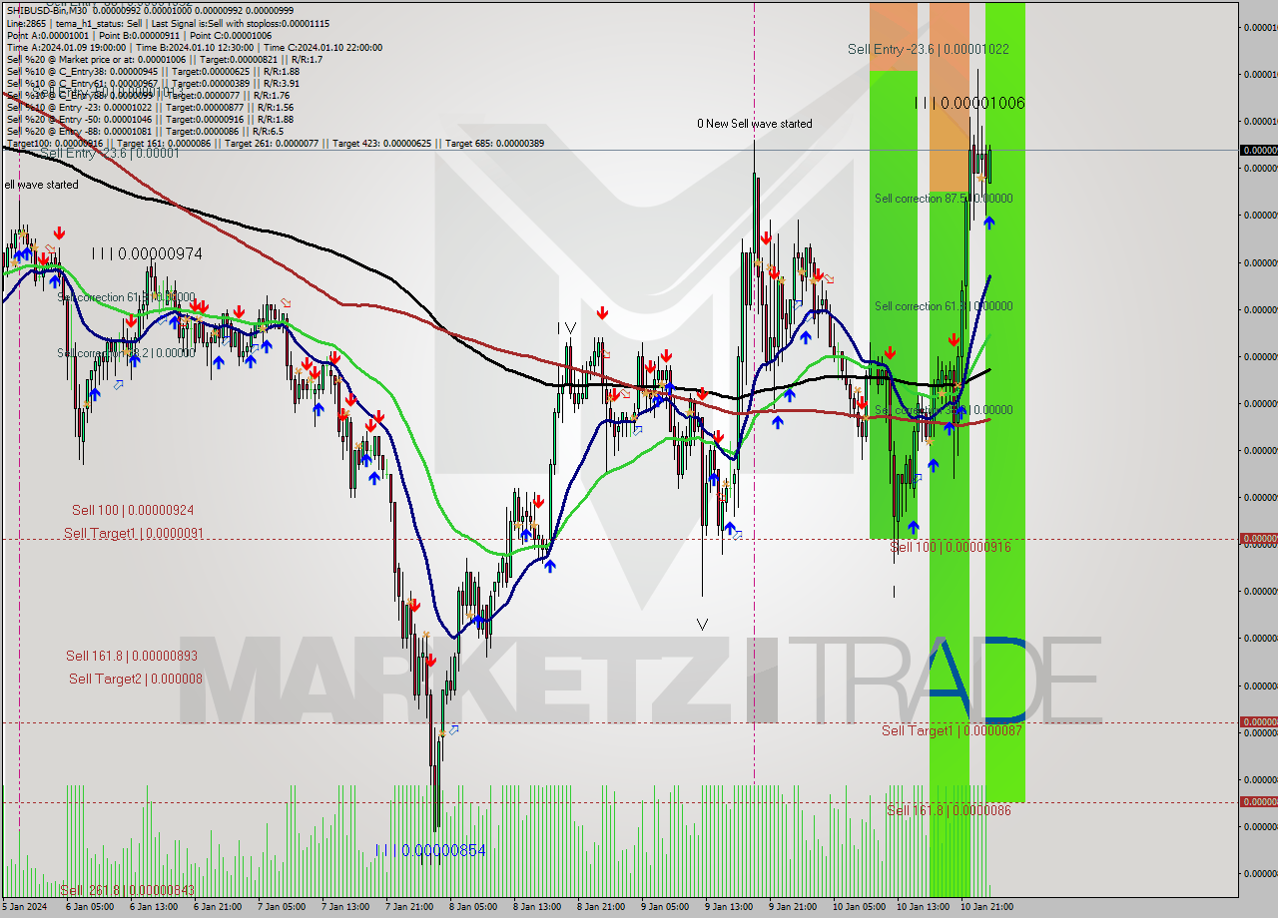Select the 'Line:2865 | tema_h1_status: Sell' info line
The height and width of the screenshot is (918, 1278).
point(168,23)
